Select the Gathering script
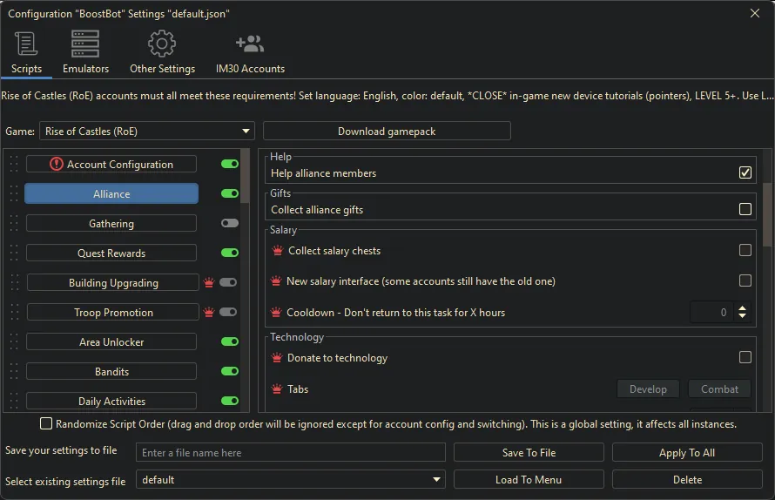The width and height of the screenshot is (775, 500). 111,223
